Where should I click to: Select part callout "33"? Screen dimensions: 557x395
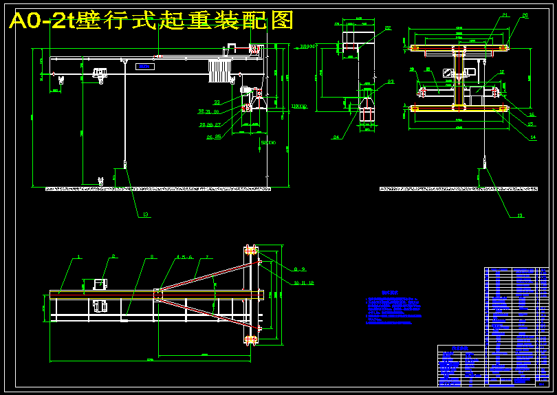[x=217, y=102]
